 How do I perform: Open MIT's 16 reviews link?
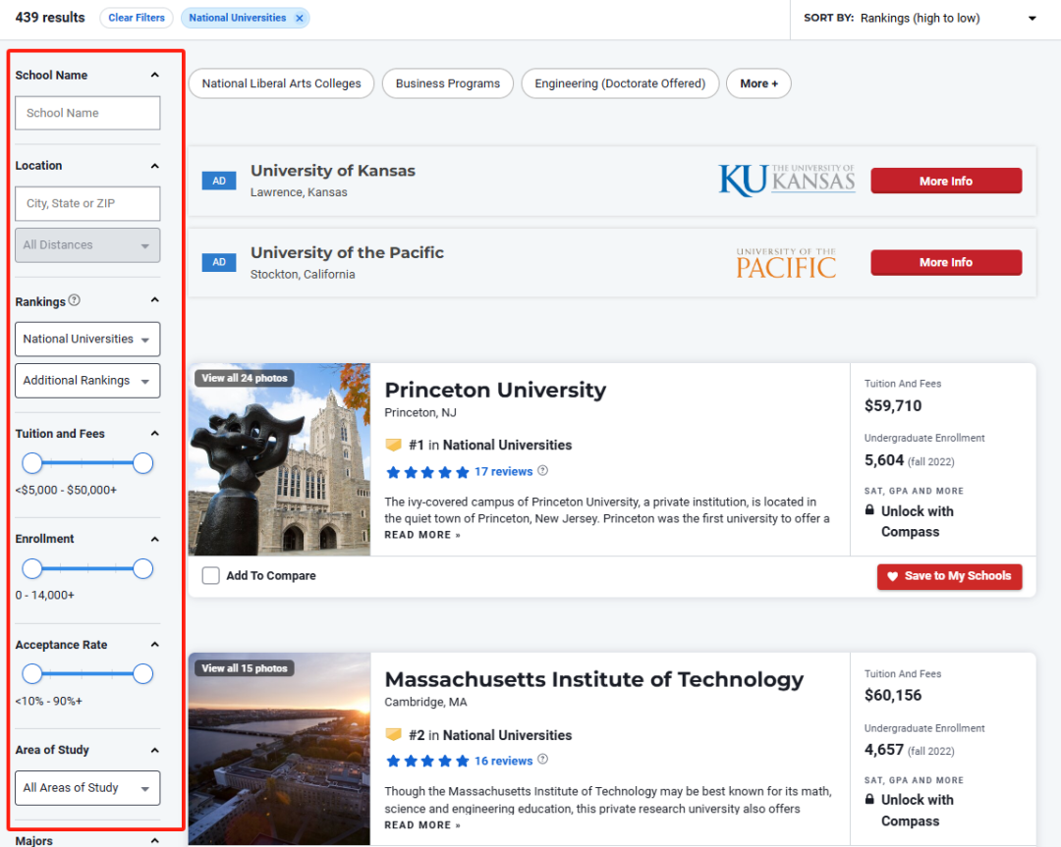(503, 762)
